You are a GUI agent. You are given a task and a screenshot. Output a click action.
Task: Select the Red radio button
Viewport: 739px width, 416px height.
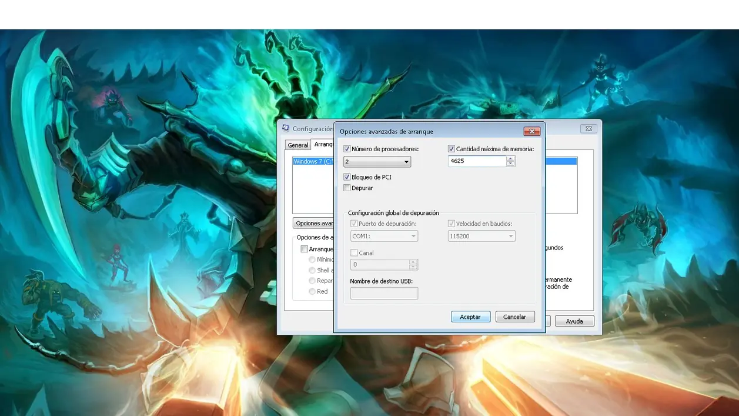point(312,291)
